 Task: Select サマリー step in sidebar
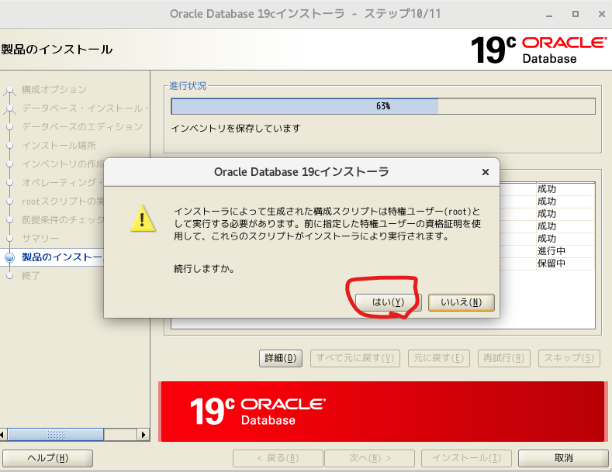coord(40,239)
